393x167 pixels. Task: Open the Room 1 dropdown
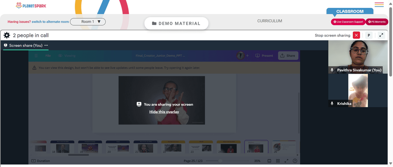click(x=88, y=22)
